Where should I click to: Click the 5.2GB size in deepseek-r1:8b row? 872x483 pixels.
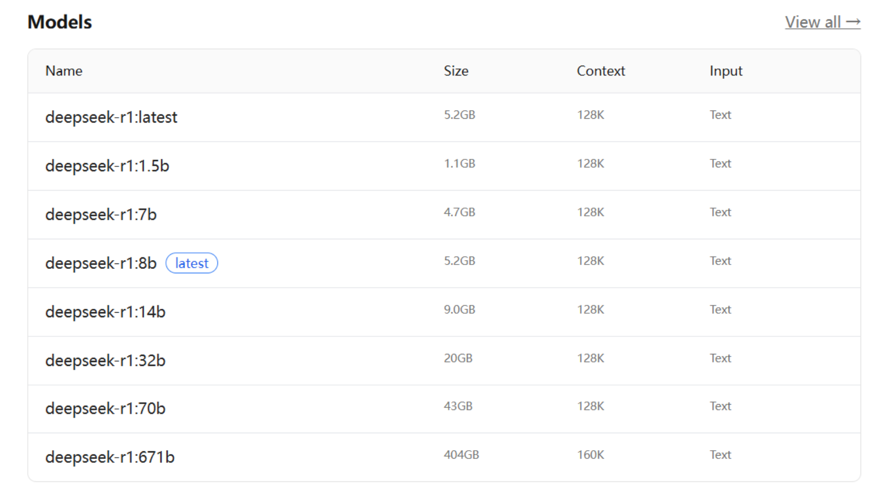click(460, 261)
